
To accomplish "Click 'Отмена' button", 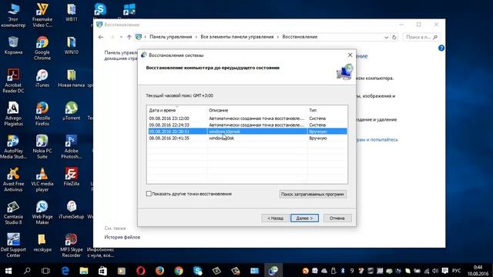I will point(337,218).
